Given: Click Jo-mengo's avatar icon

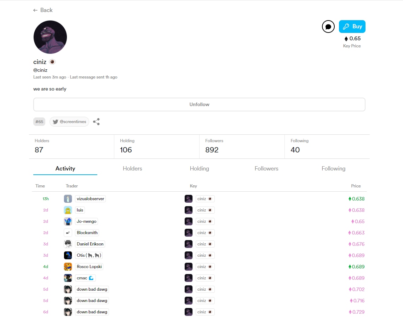Looking at the screenshot, I should tap(68, 221).
